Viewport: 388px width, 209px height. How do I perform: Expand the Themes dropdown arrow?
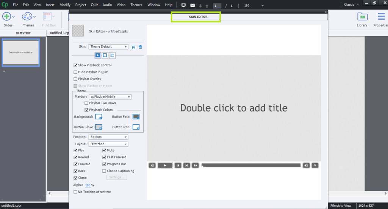tap(34, 17)
